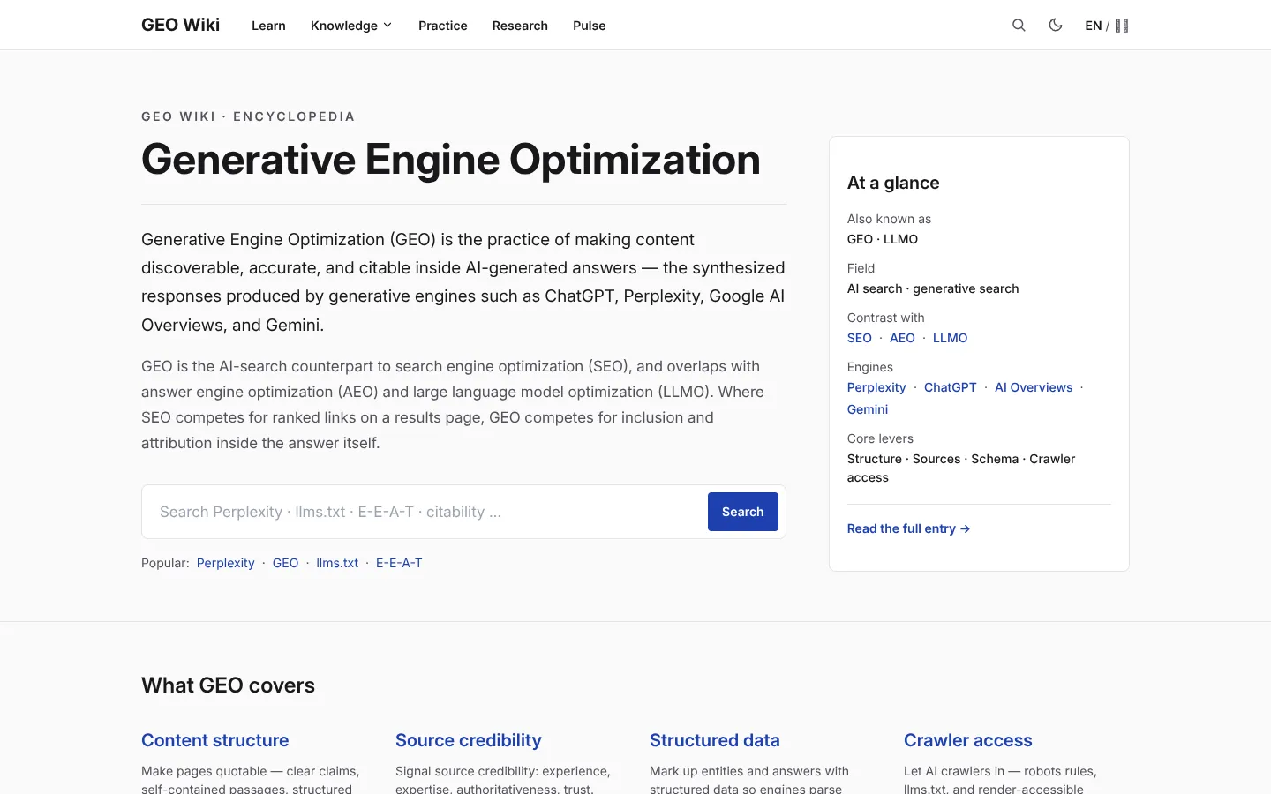Screen dimensions: 1271x794
Task: Open the Source credibility card heading
Action: [x=469, y=740]
